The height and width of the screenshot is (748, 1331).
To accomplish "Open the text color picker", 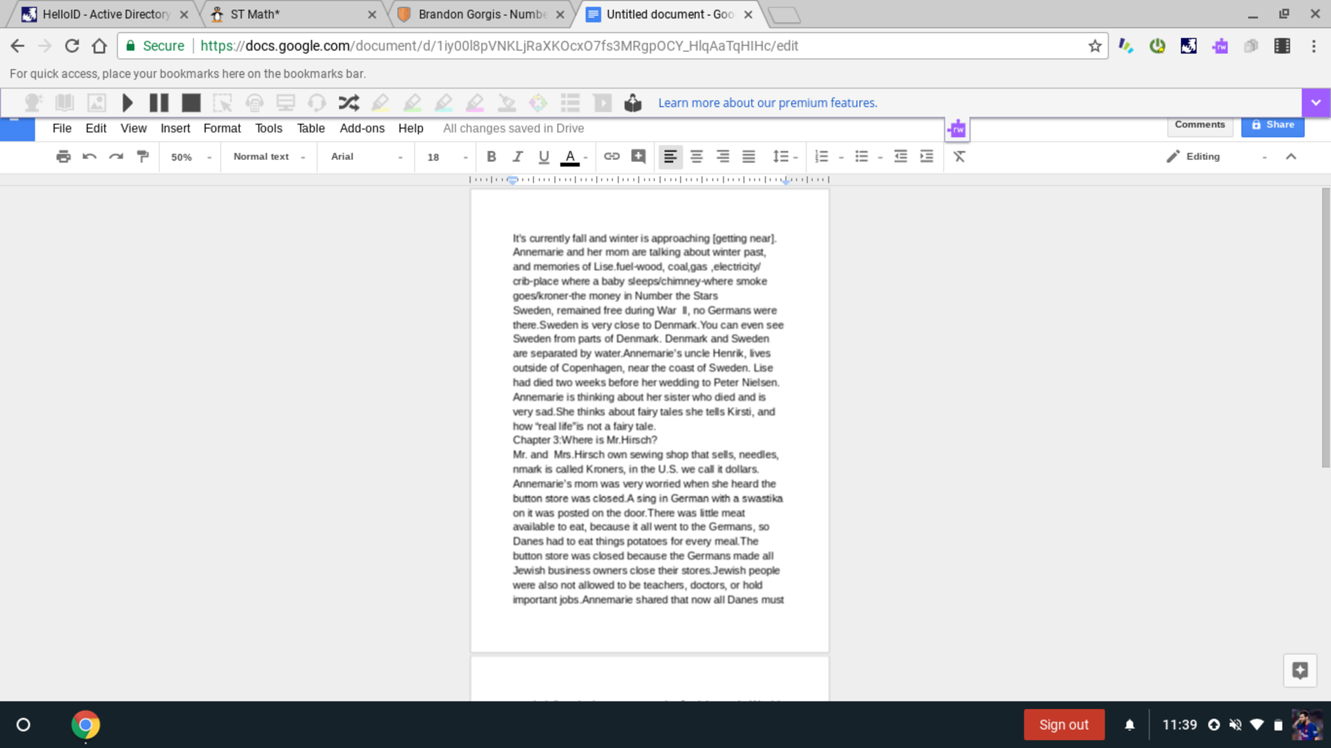I will tap(570, 157).
